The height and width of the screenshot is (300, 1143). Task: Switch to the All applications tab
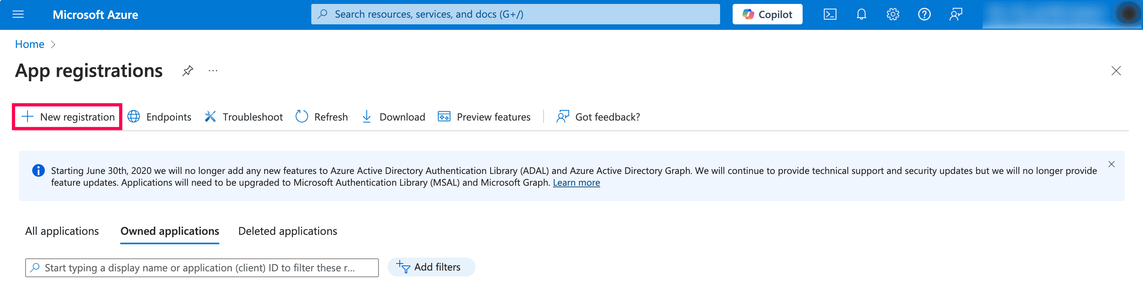tap(62, 231)
